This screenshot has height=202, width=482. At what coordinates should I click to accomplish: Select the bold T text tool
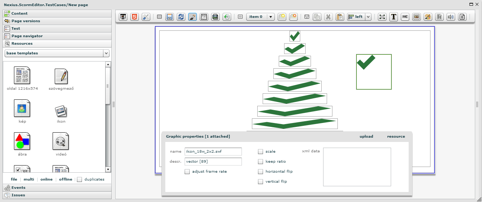tap(394, 17)
